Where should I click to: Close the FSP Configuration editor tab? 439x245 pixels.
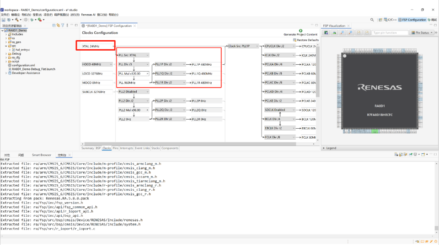pos(134,26)
